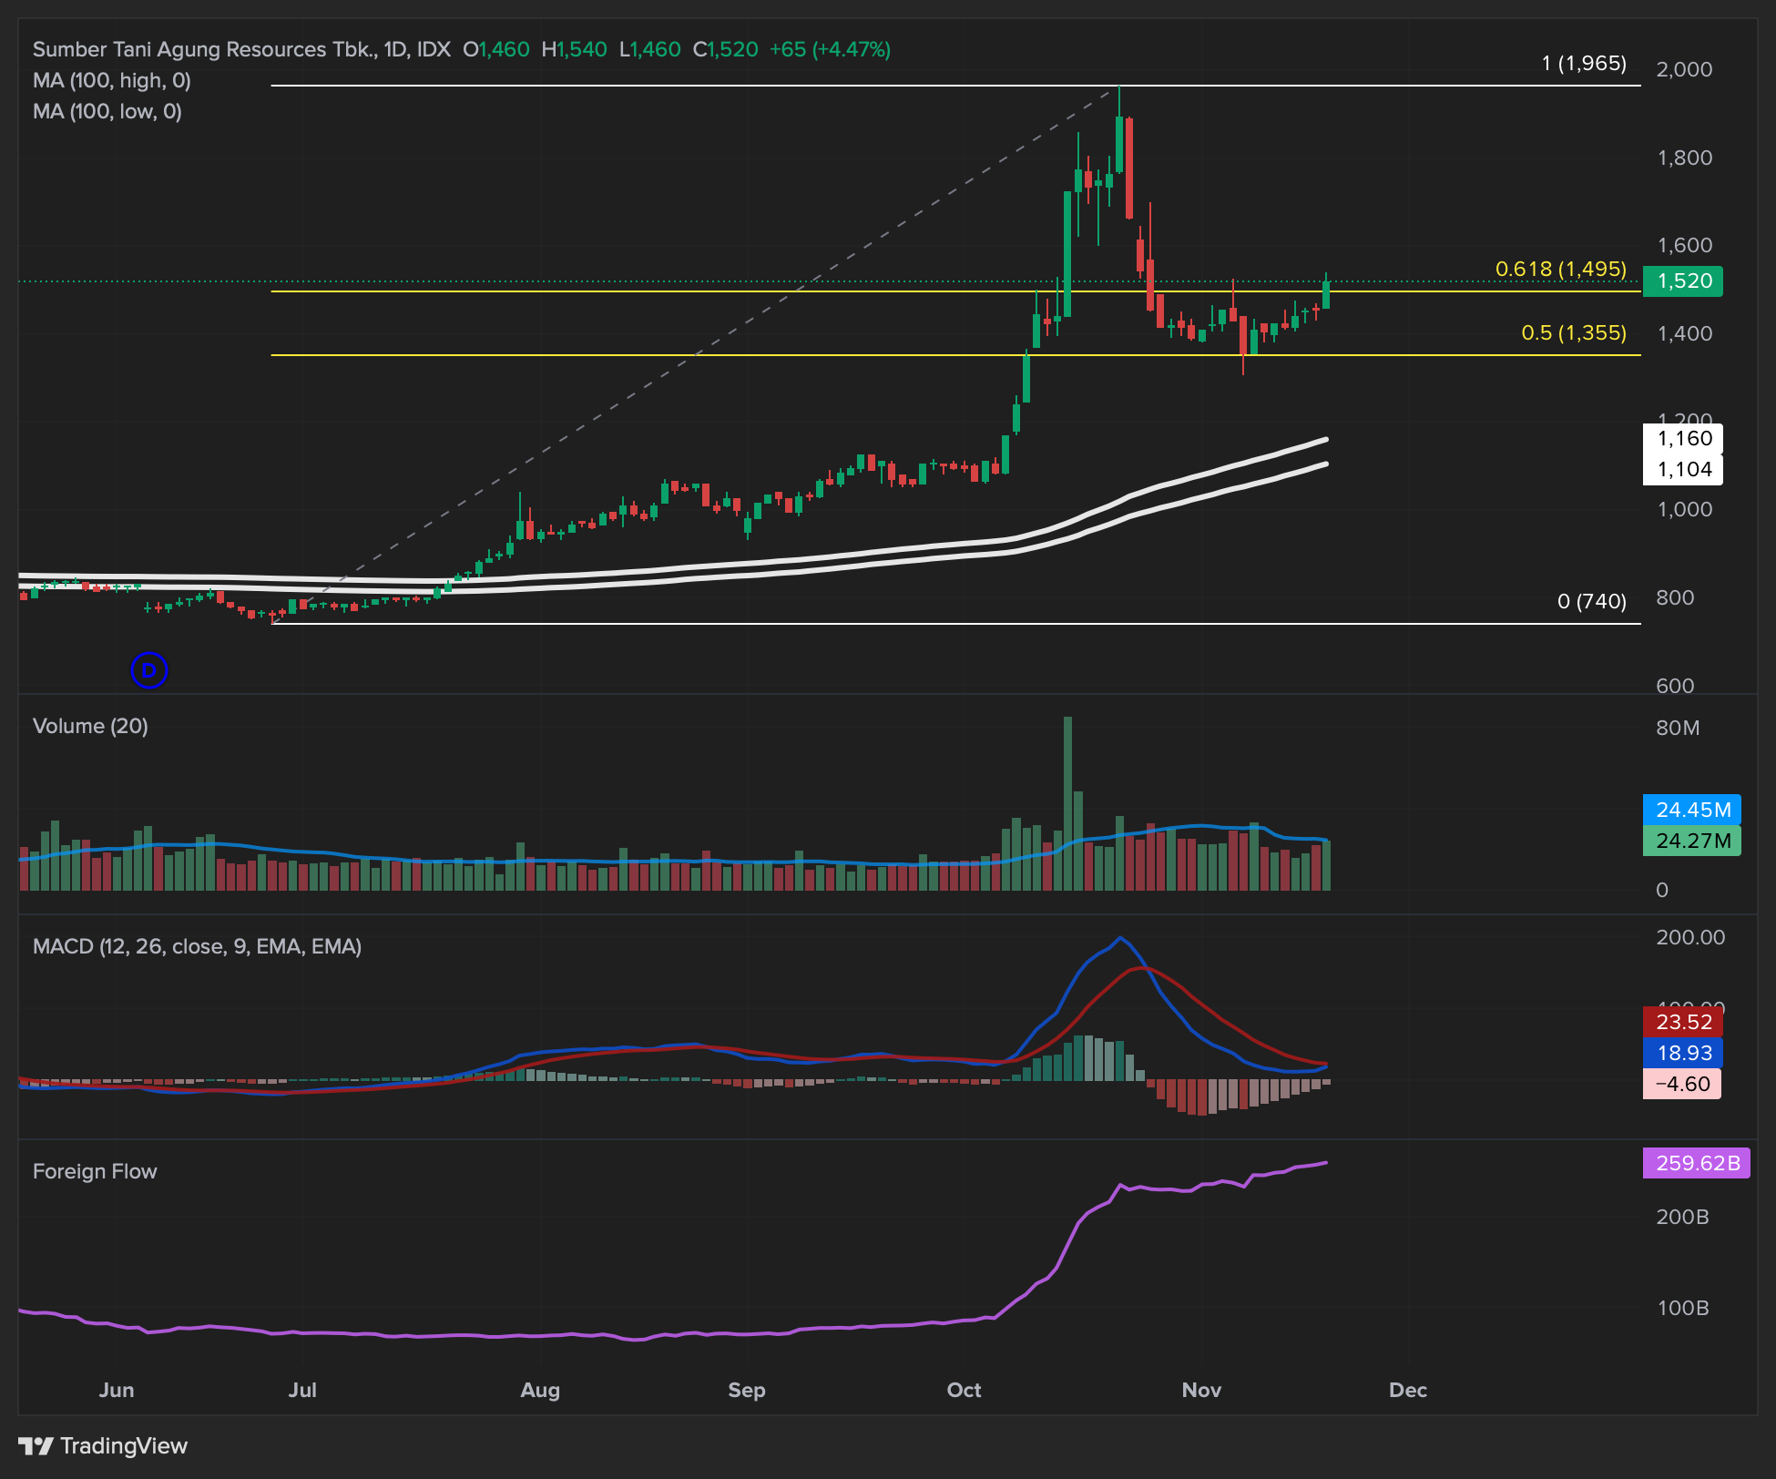The image size is (1776, 1479).
Task: Select the MA (100, low, 0) indicator label
Action: [107, 111]
